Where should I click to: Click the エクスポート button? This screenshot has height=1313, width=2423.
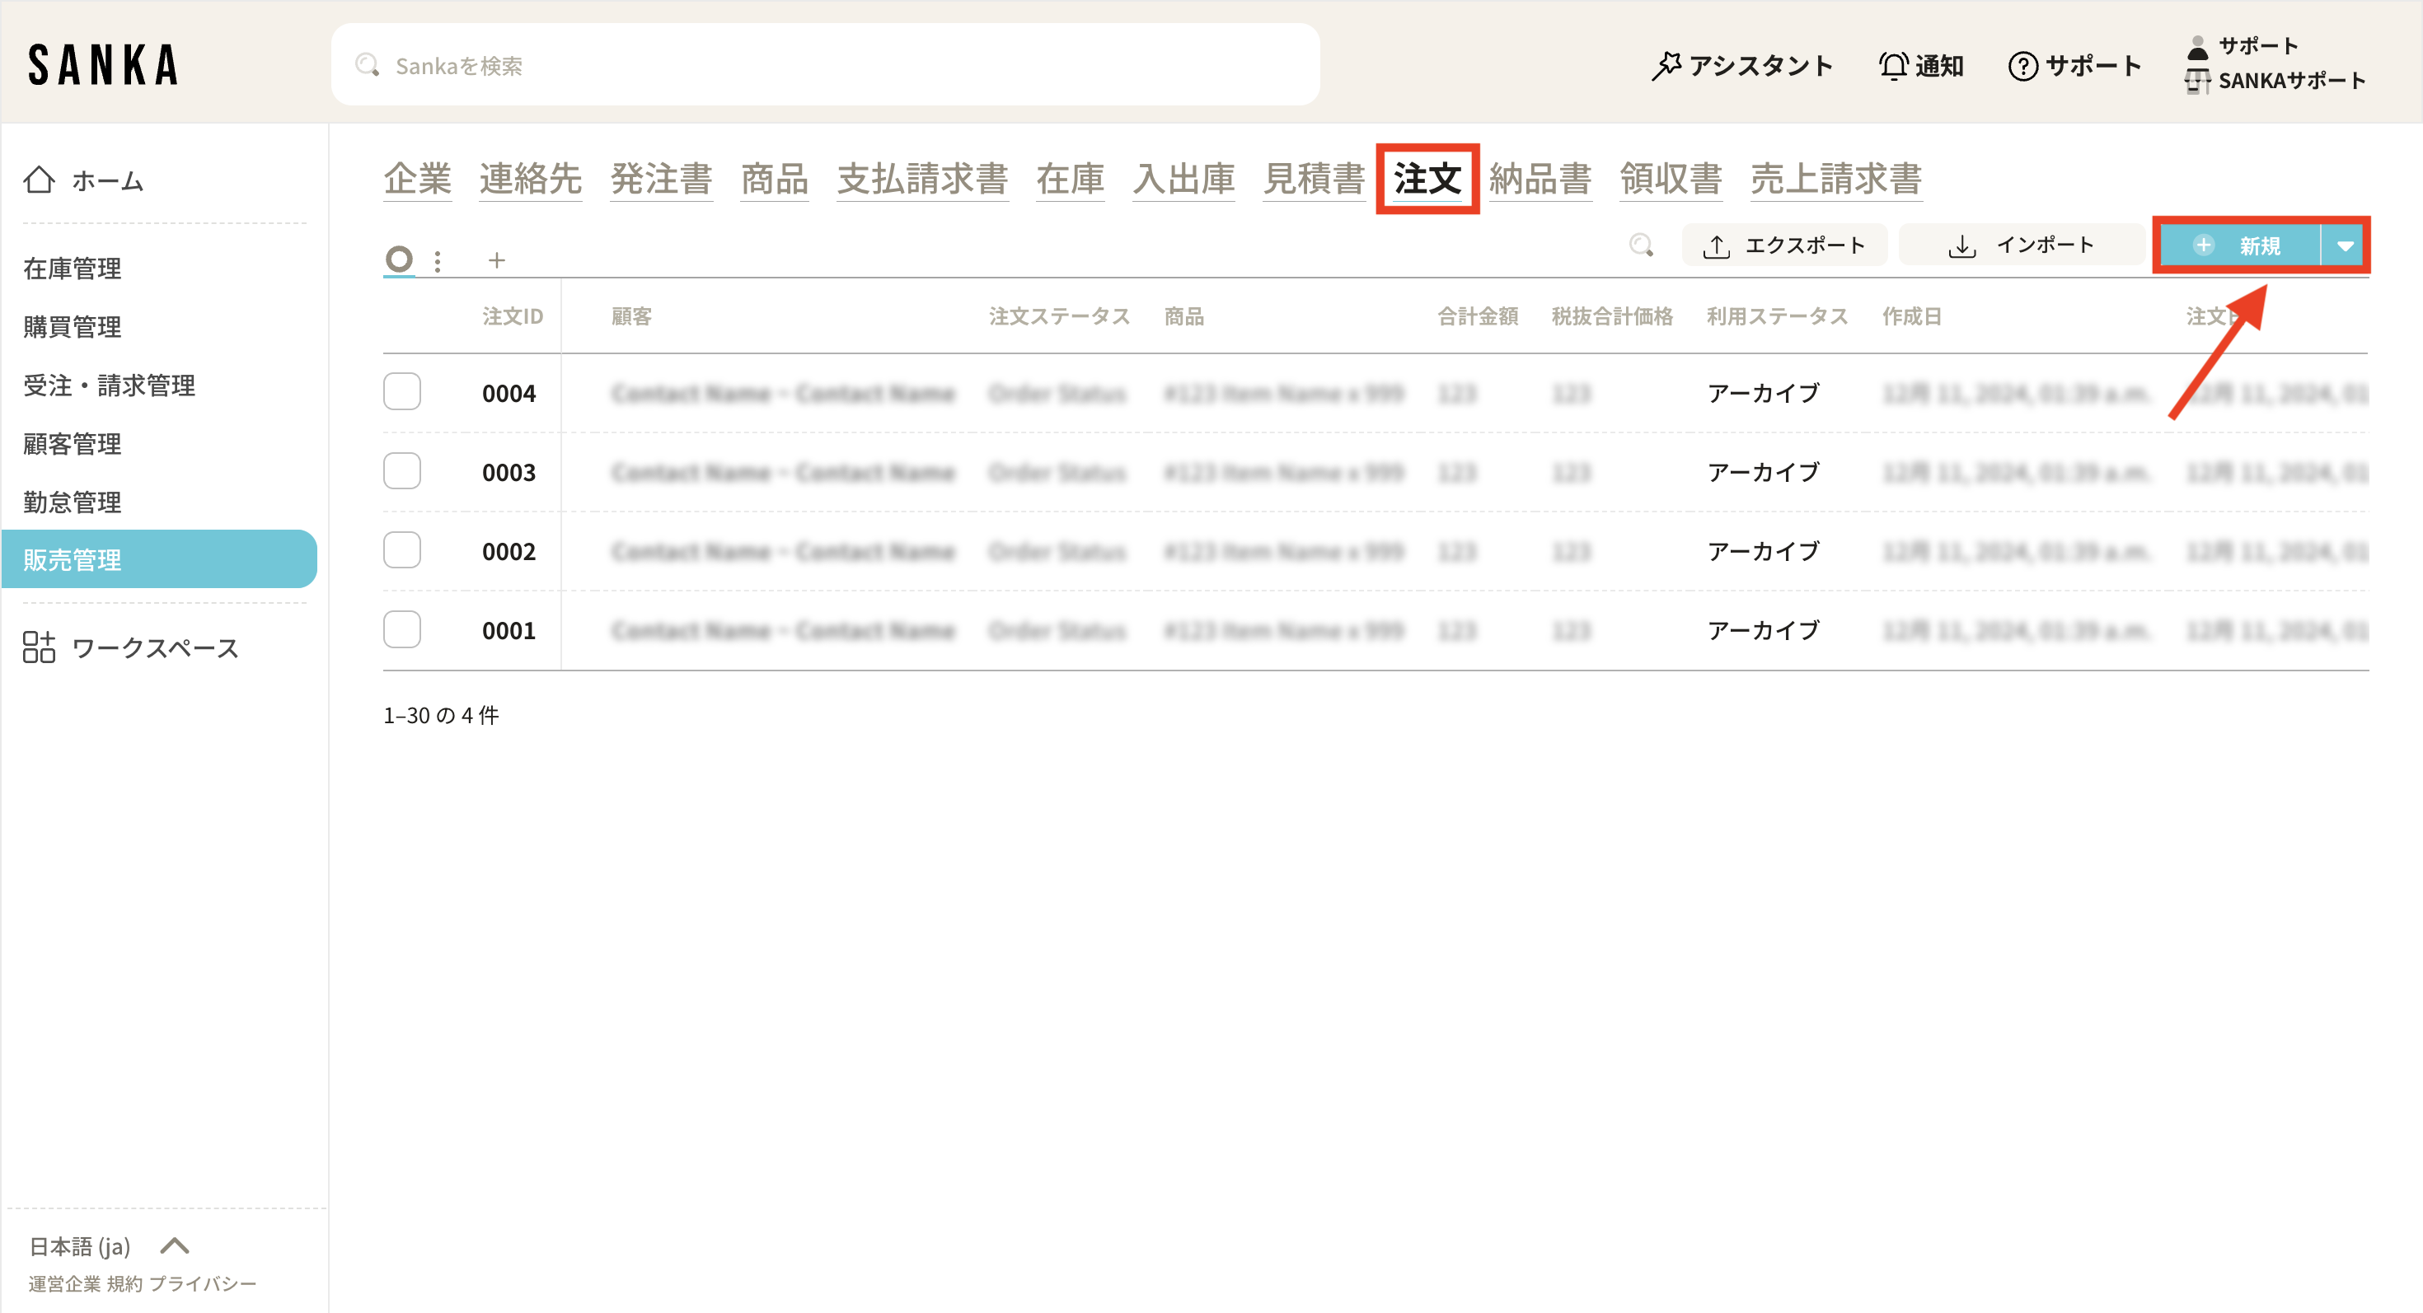click(x=1784, y=245)
